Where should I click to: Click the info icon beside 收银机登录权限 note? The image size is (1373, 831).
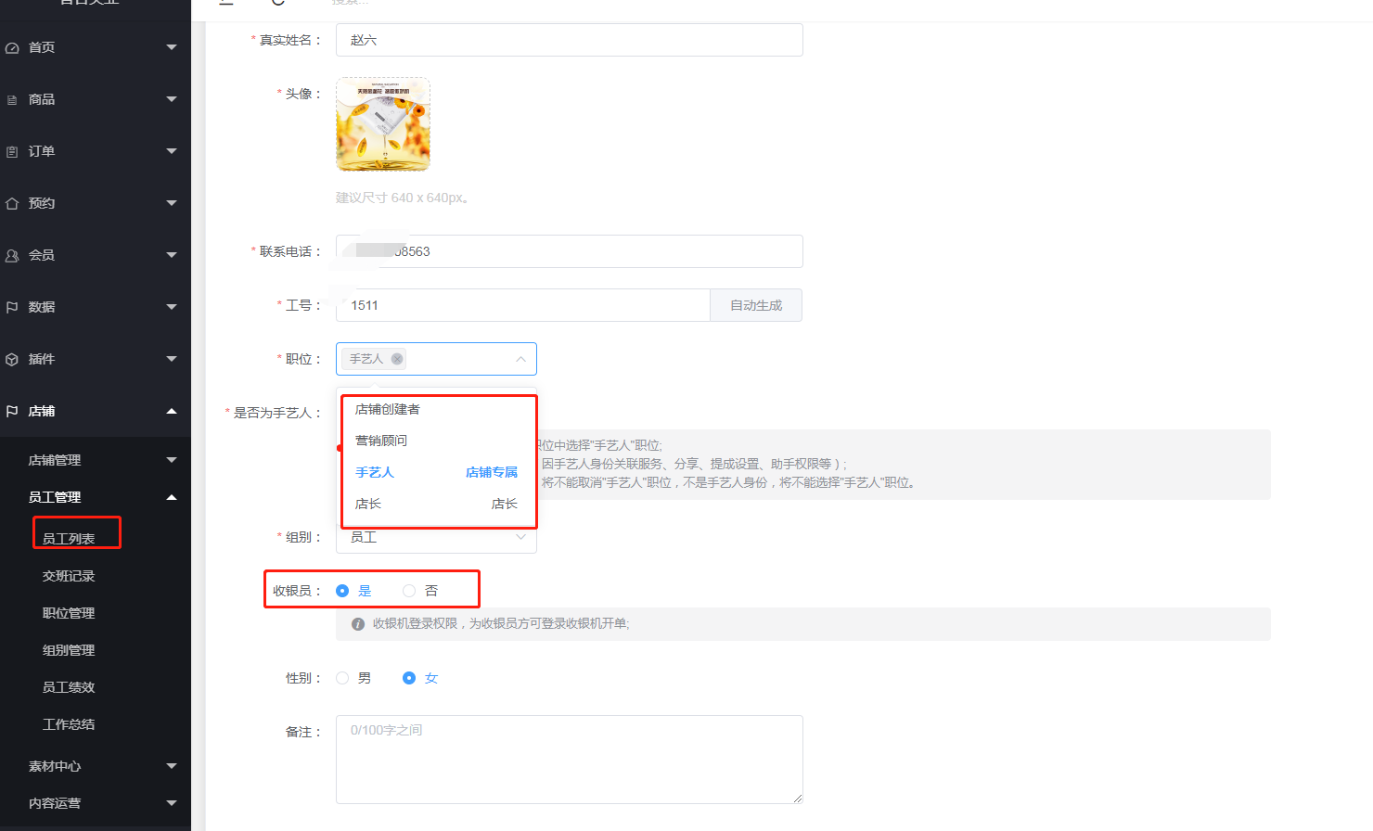pos(358,624)
